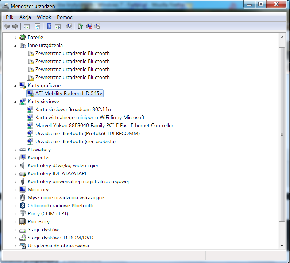Open the Pomoc menu
The height and width of the screenshot is (263, 290).
click(x=65, y=17)
